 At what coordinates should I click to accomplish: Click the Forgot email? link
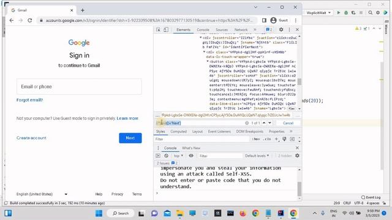[x=29, y=100]
